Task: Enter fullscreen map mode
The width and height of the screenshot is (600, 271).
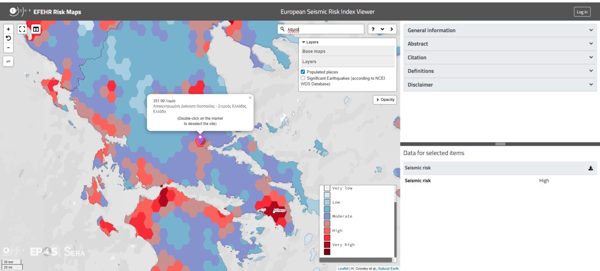Action: (x=22, y=29)
